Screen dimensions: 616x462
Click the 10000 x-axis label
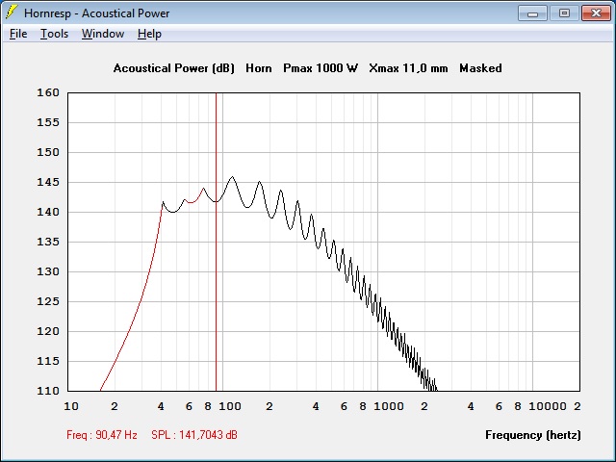tap(548, 406)
